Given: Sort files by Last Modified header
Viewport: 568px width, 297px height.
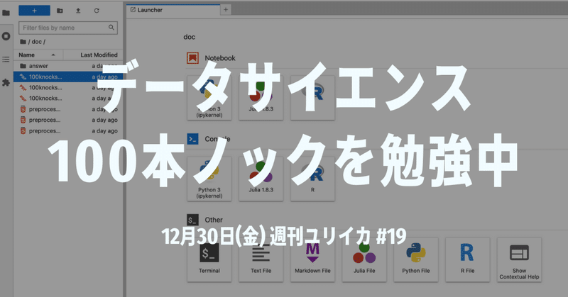Looking at the screenshot, I should (x=94, y=55).
